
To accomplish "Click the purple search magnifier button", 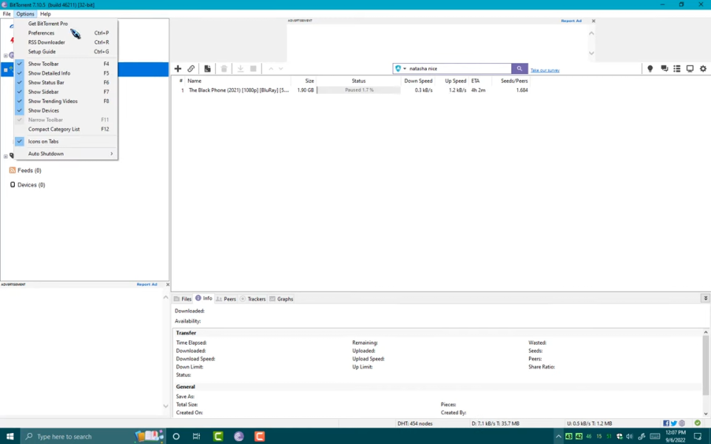I will pos(519,69).
